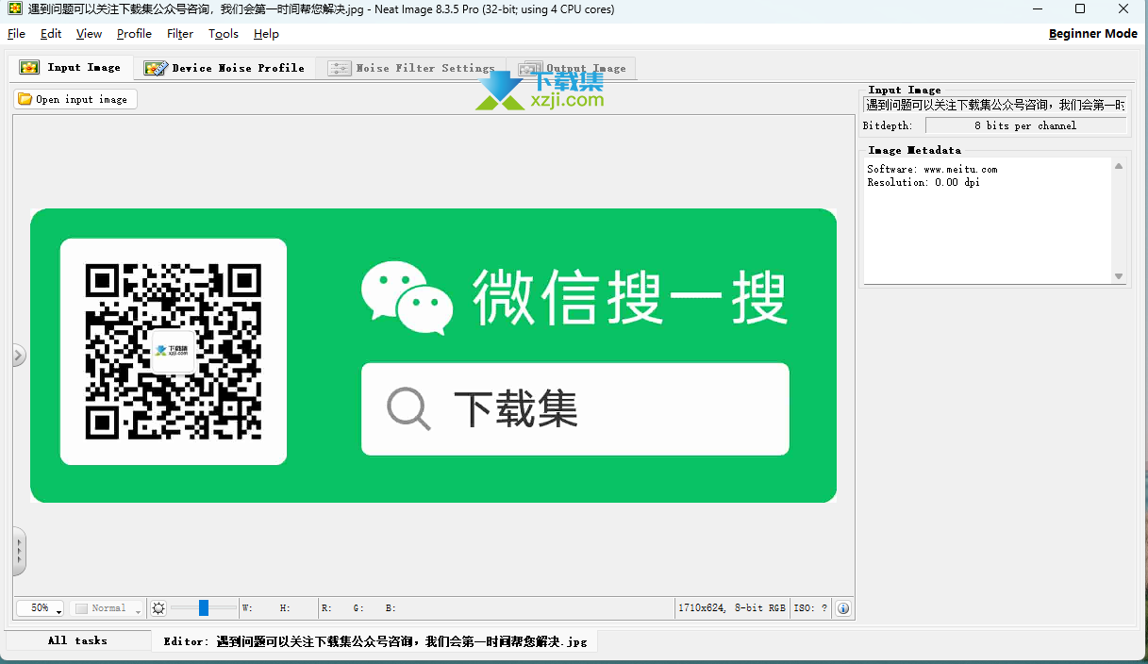Open the Profile menu
Viewport: 1148px width, 664px height.
pos(134,33)
